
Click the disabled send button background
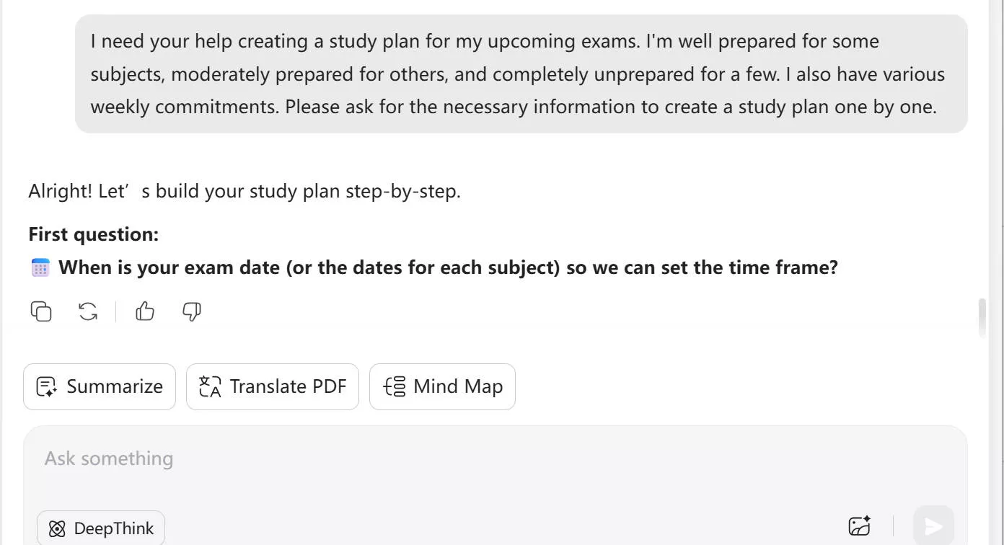click(x=933, y=526)
